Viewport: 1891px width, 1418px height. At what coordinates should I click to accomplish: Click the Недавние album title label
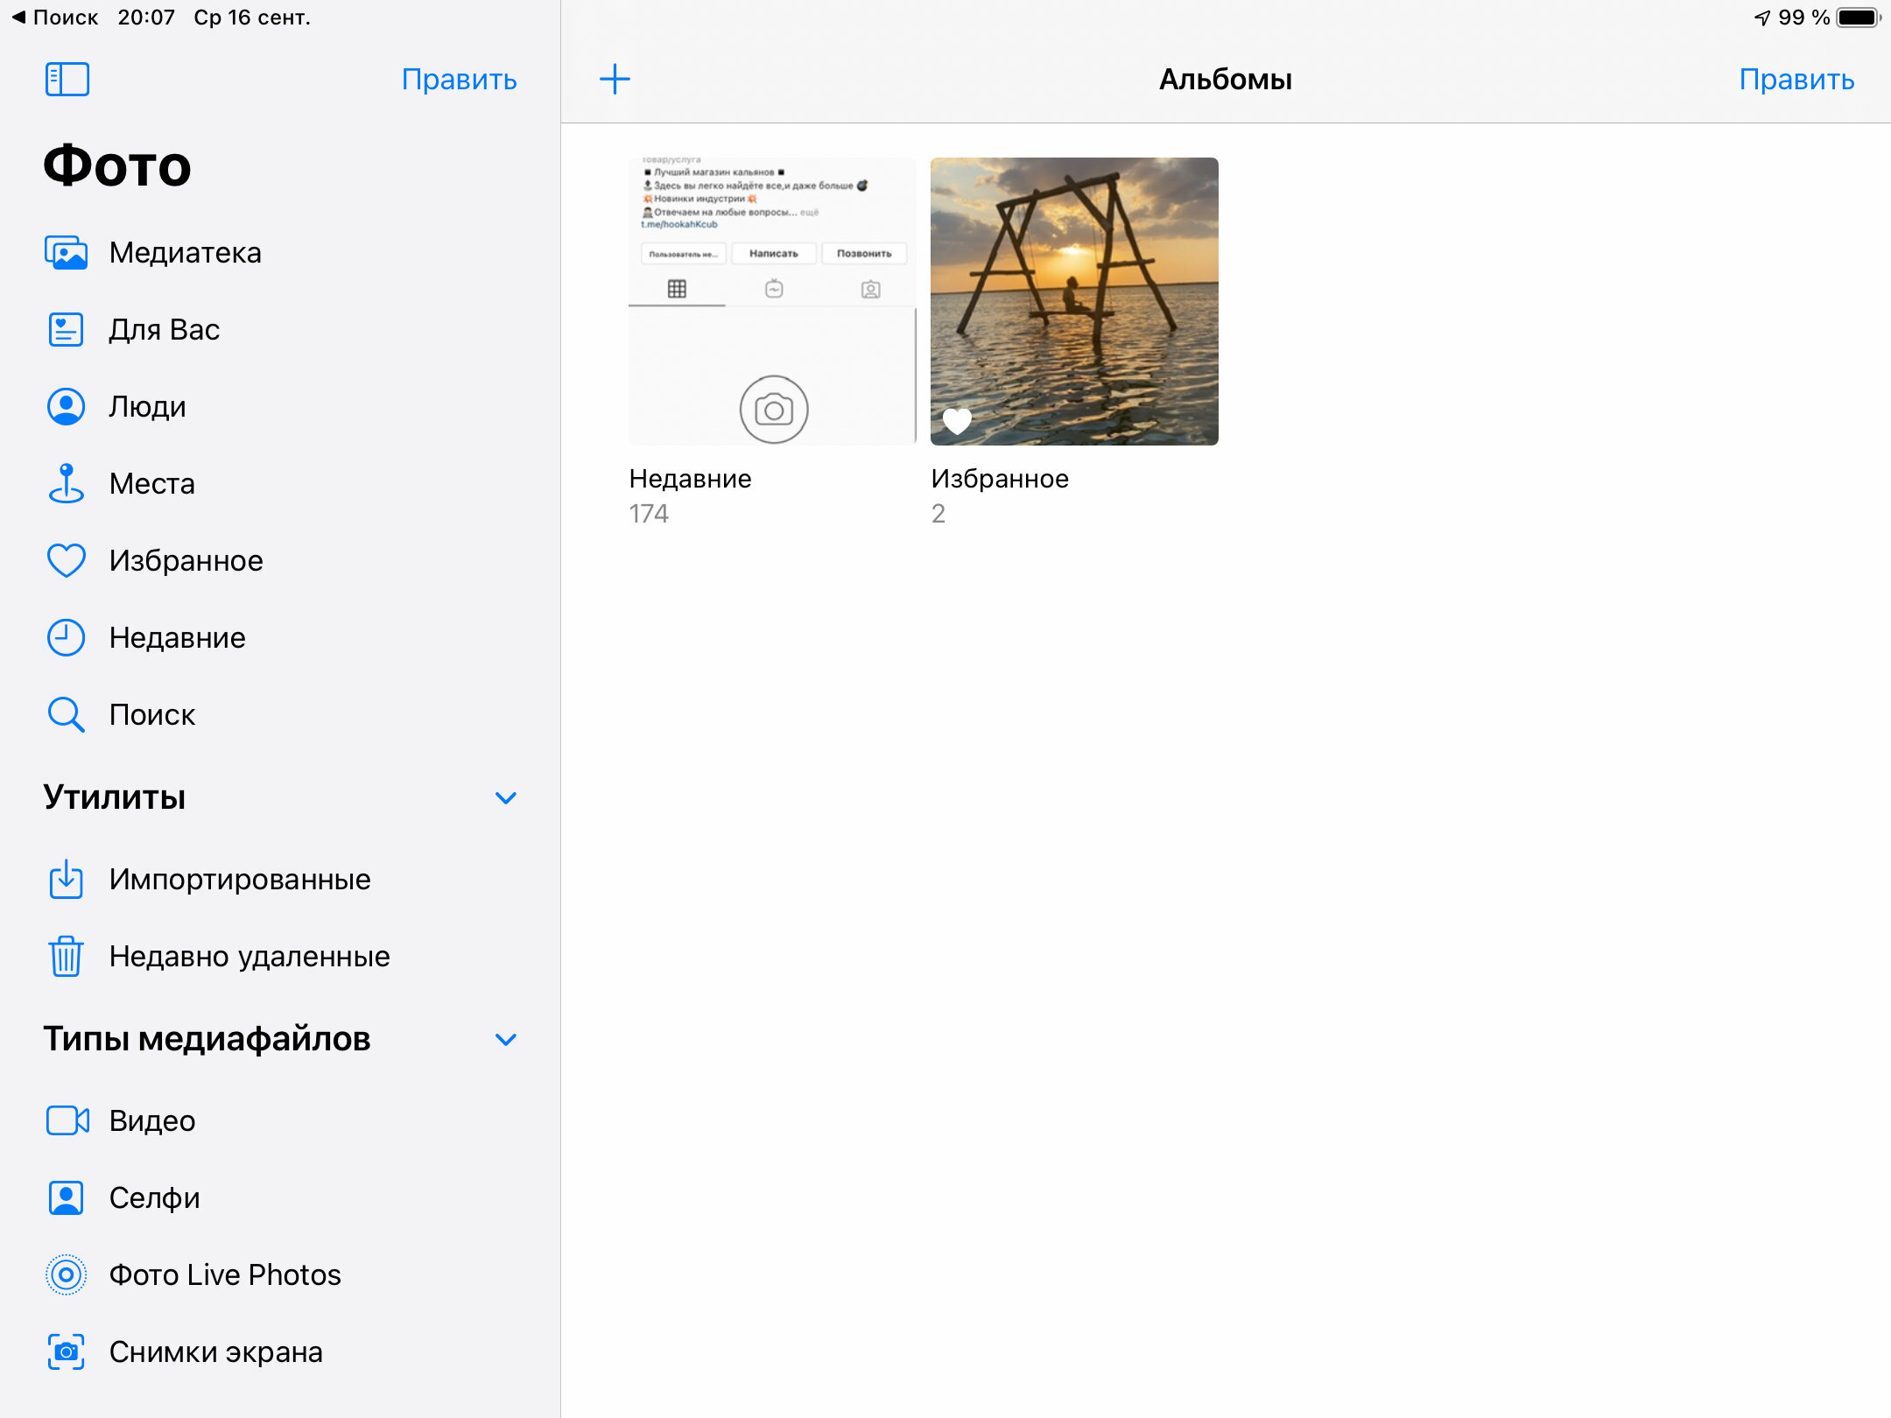click(690, 479)
